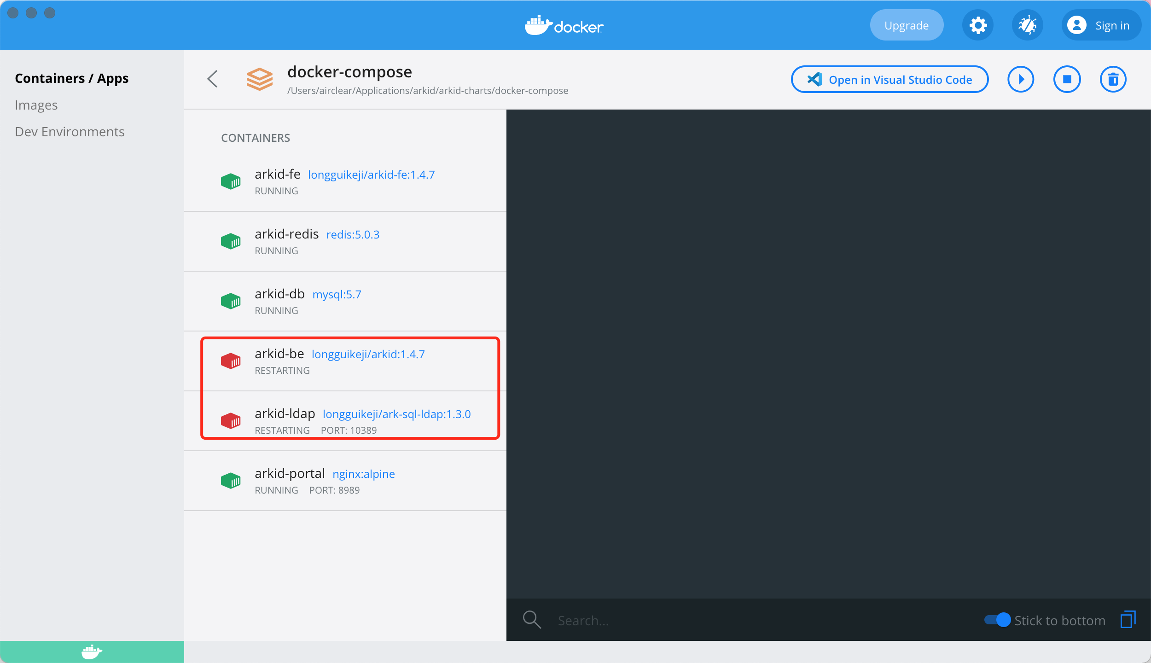Stop the docker-compose stack

pyautogui.click(x=1067, y=79)
